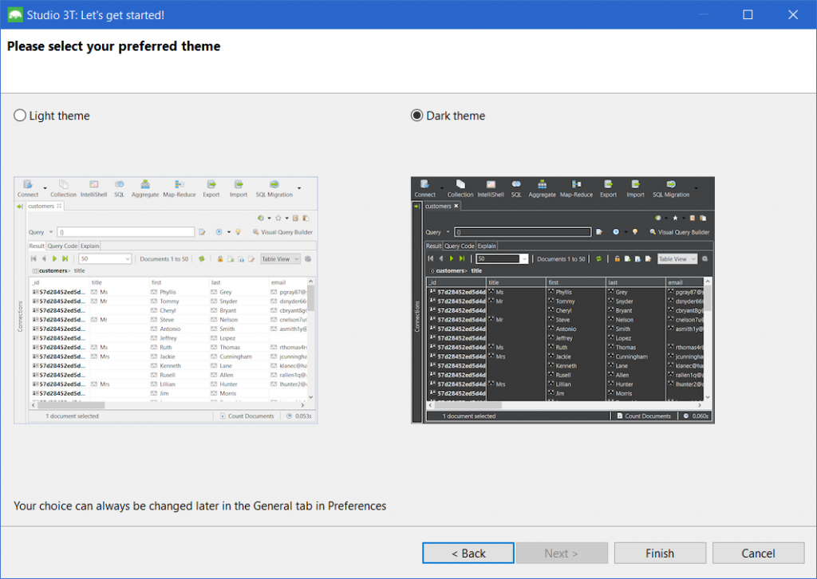Select Query Code tab in dark preview
This screenshot has height=579, width=817.
459,246
